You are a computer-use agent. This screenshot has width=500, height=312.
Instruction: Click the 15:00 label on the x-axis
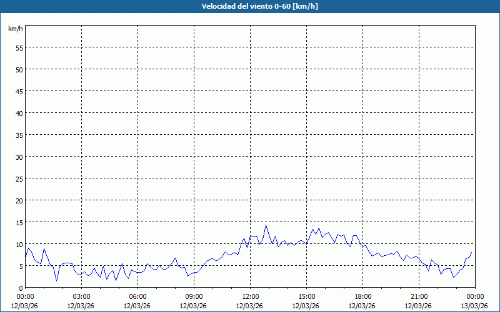click(306, 296)
